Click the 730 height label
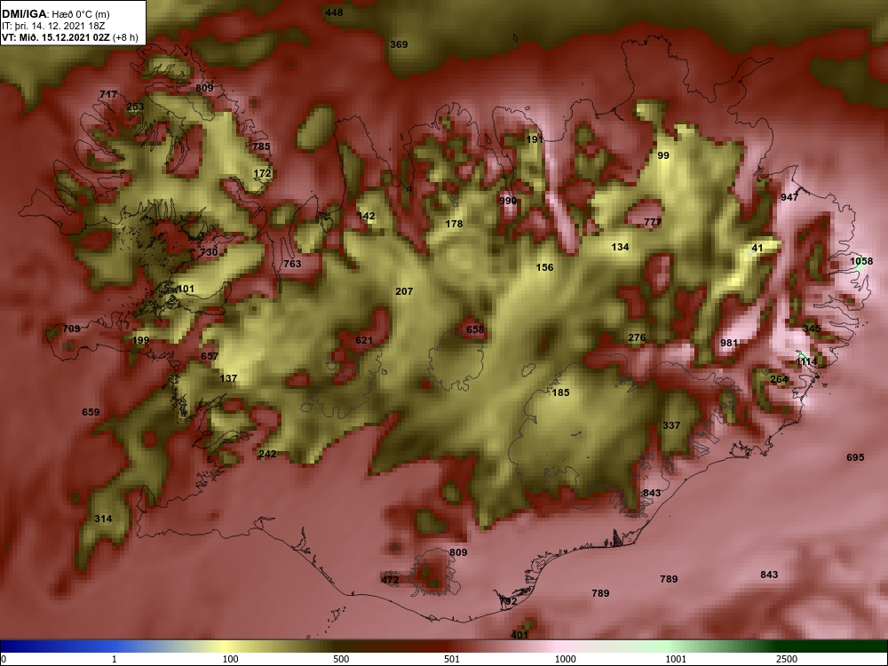The height and width of the screenshot is (666, 888). (x=209, y=252)
